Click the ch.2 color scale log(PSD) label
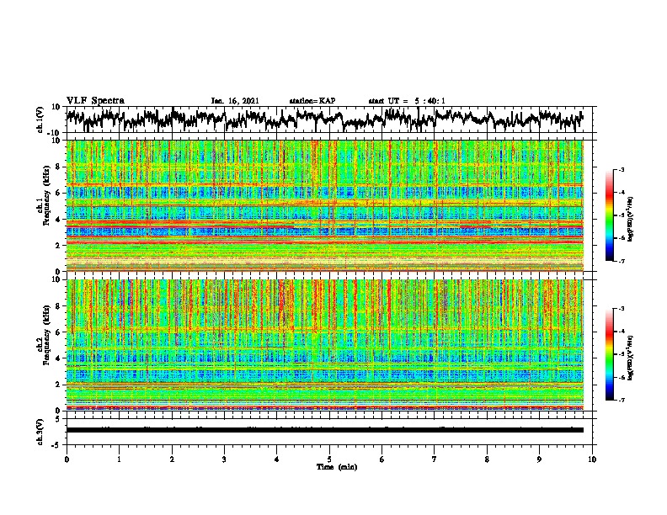Viewport: 667px width, 515px height. click(631, 357)
